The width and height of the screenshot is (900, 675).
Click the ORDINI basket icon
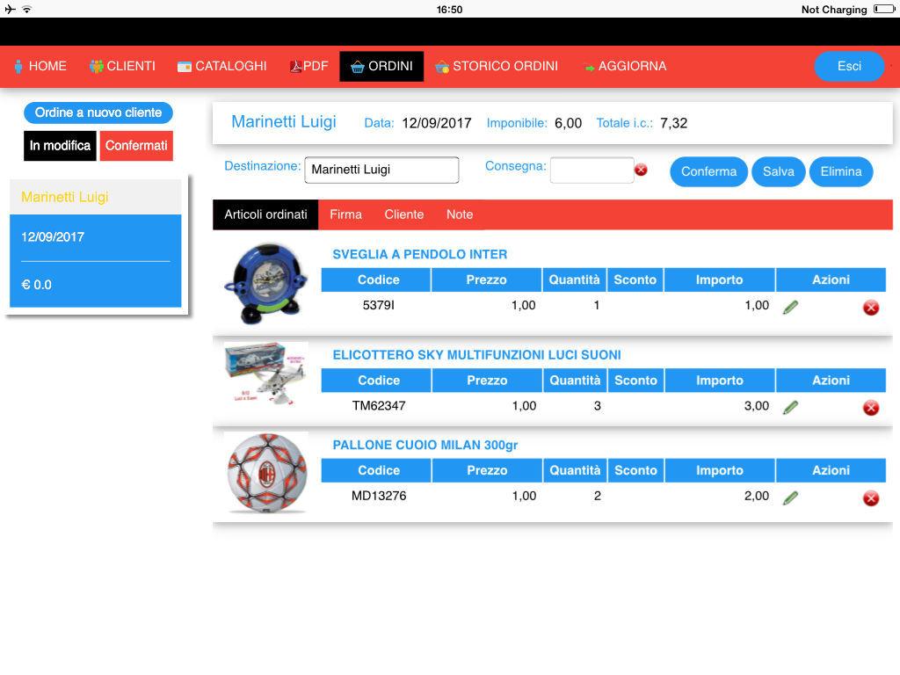tap(357, 67)
